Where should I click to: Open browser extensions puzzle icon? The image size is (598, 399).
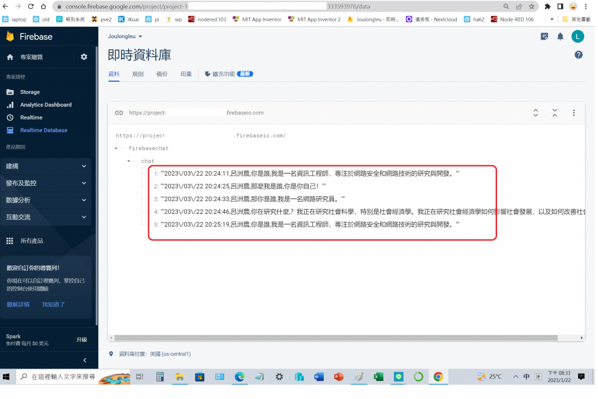click(547, 6)
